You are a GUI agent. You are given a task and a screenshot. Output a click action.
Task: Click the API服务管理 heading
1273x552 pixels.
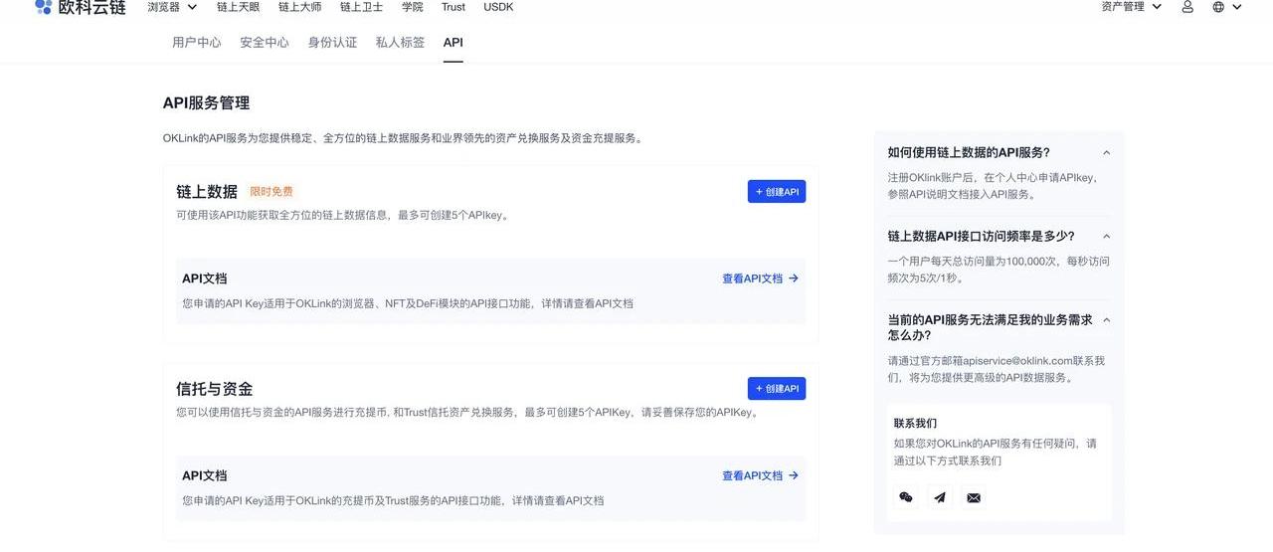pyautogui.click(x=206, y=102)
